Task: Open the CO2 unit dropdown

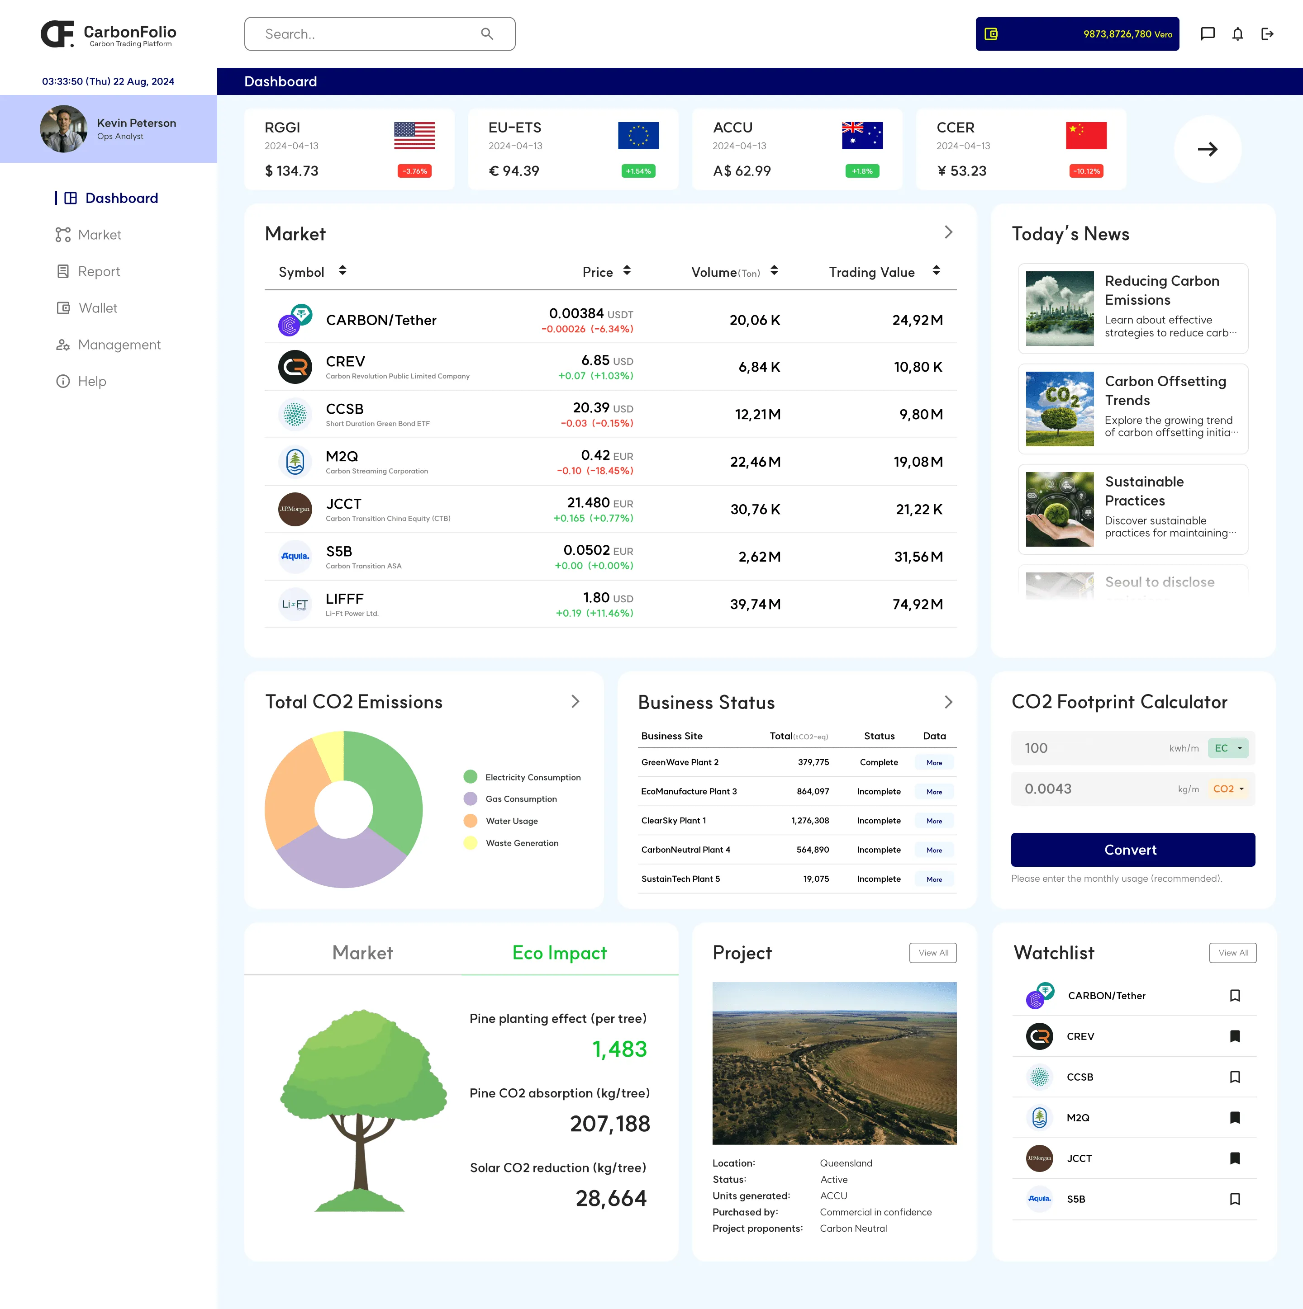Action: click(1228, 789)
